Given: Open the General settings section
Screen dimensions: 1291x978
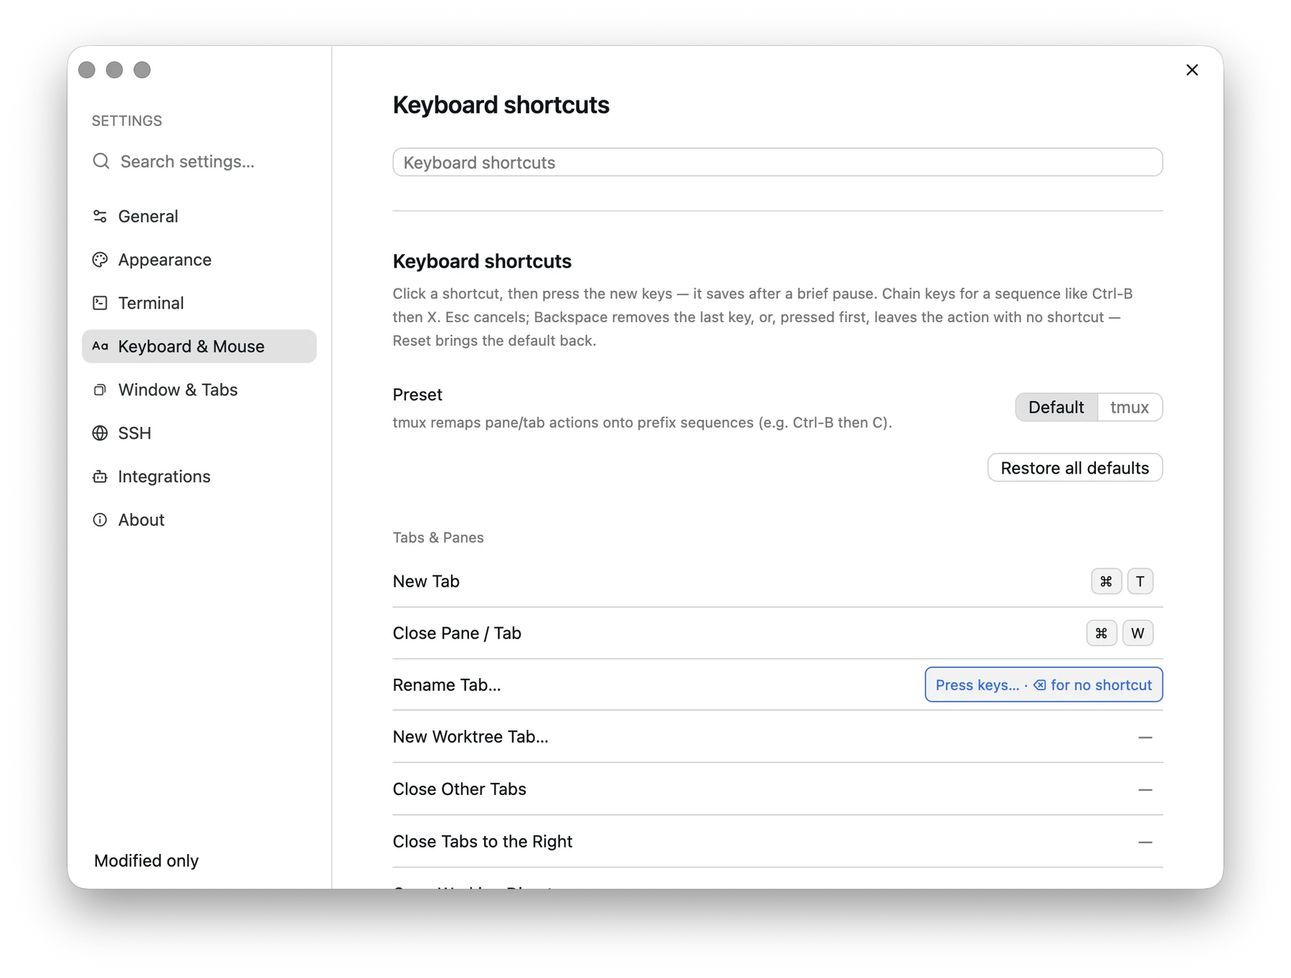Looking at the screenshot, I should coord(199,216).
